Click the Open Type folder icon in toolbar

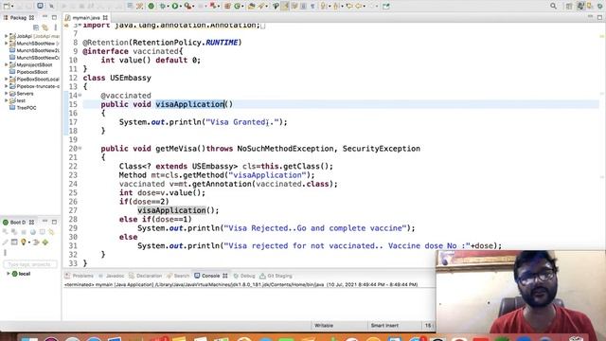[x=252, y=6]
